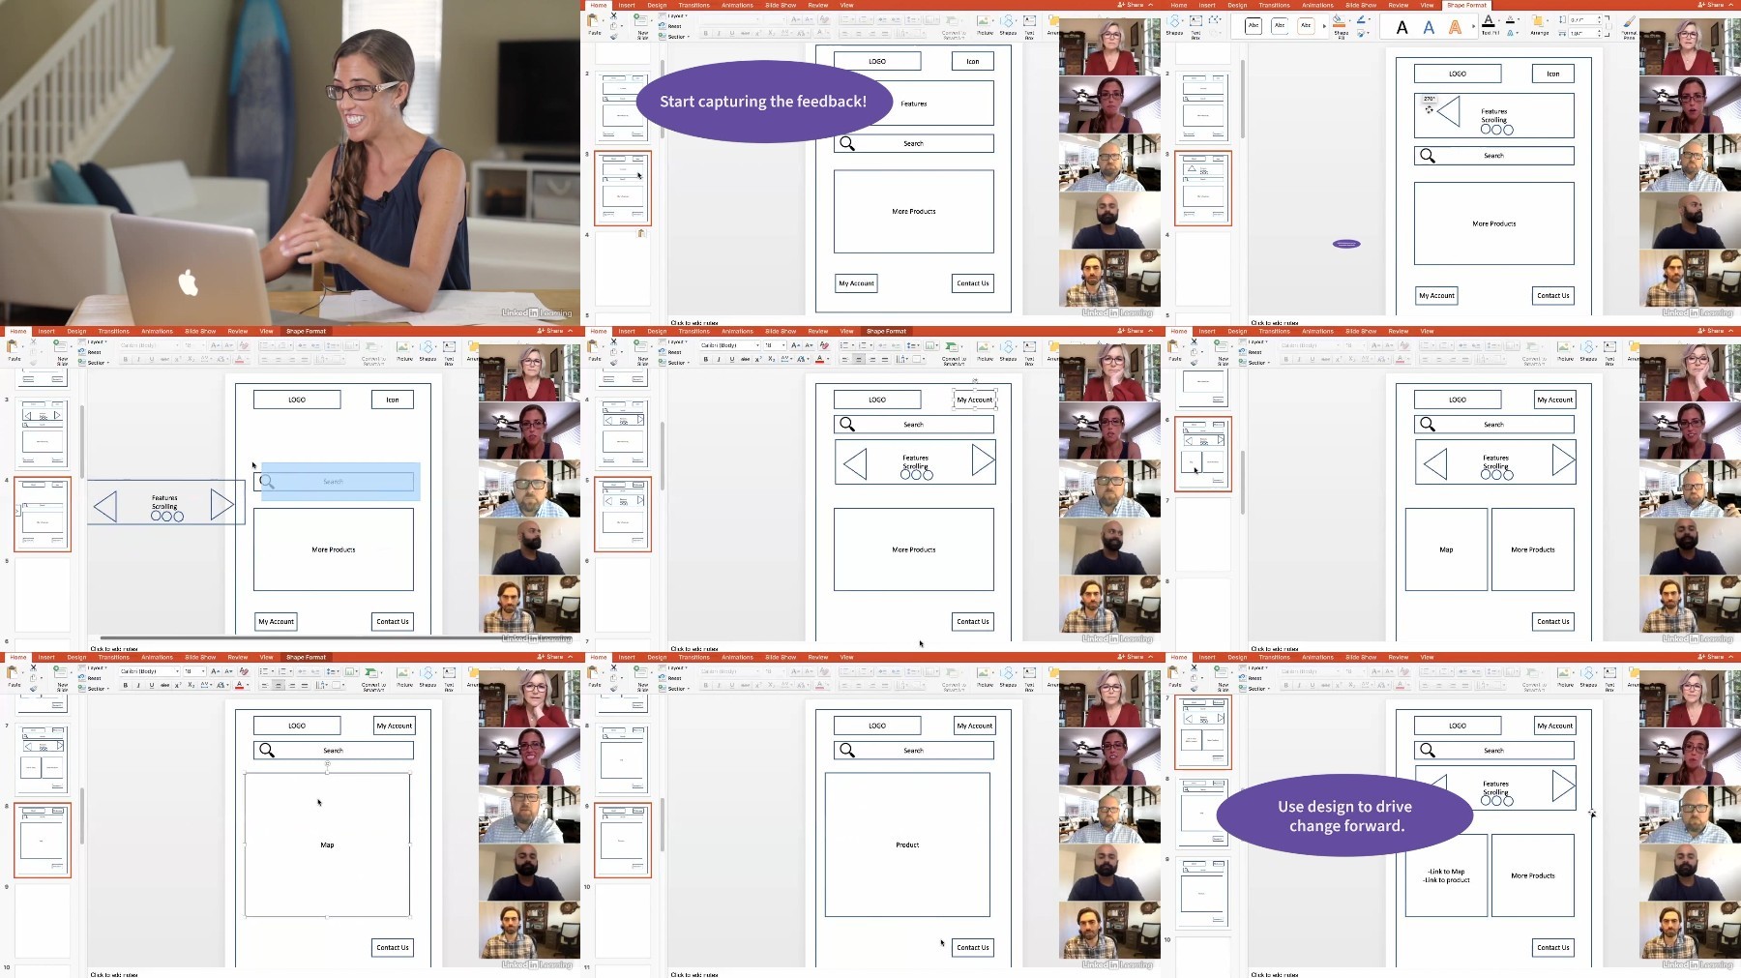This screenshot has width=1741, height=978.
Task: Click New Slide in My Account selected frame
Action: tap(642, 350)
